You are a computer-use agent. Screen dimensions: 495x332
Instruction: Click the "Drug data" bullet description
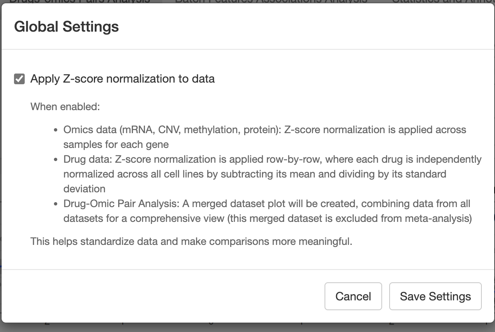272,159
